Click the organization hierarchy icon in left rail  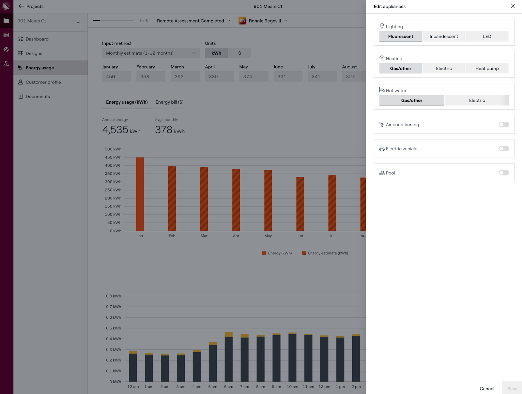[x=6, y=64]
